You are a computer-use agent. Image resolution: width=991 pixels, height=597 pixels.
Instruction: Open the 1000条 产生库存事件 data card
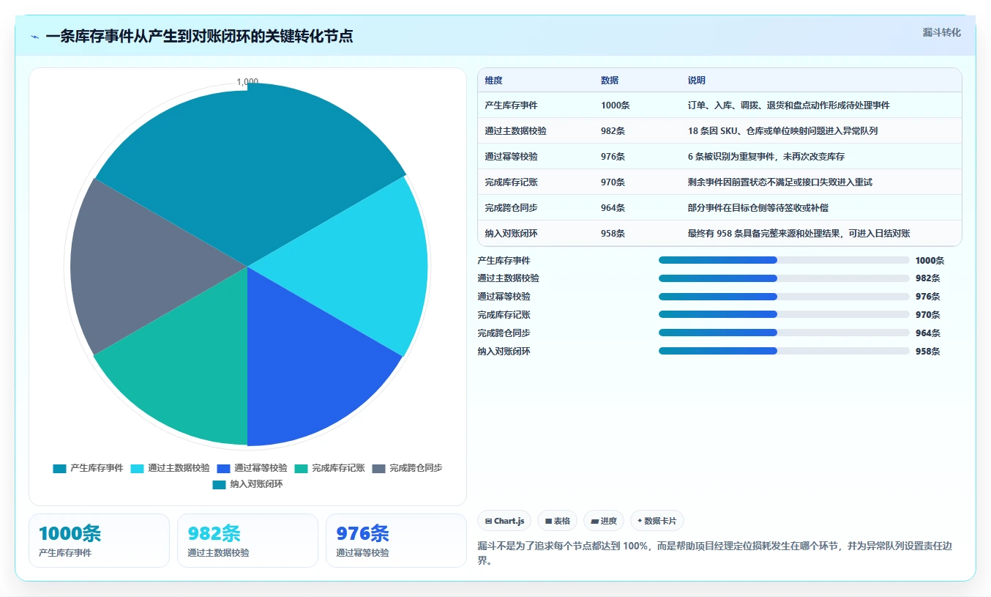click(x=99, y=541)
